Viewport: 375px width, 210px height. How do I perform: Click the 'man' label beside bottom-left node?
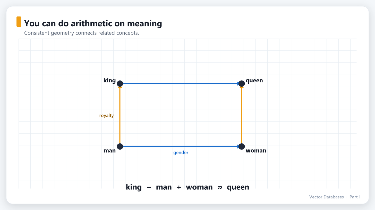110,151
